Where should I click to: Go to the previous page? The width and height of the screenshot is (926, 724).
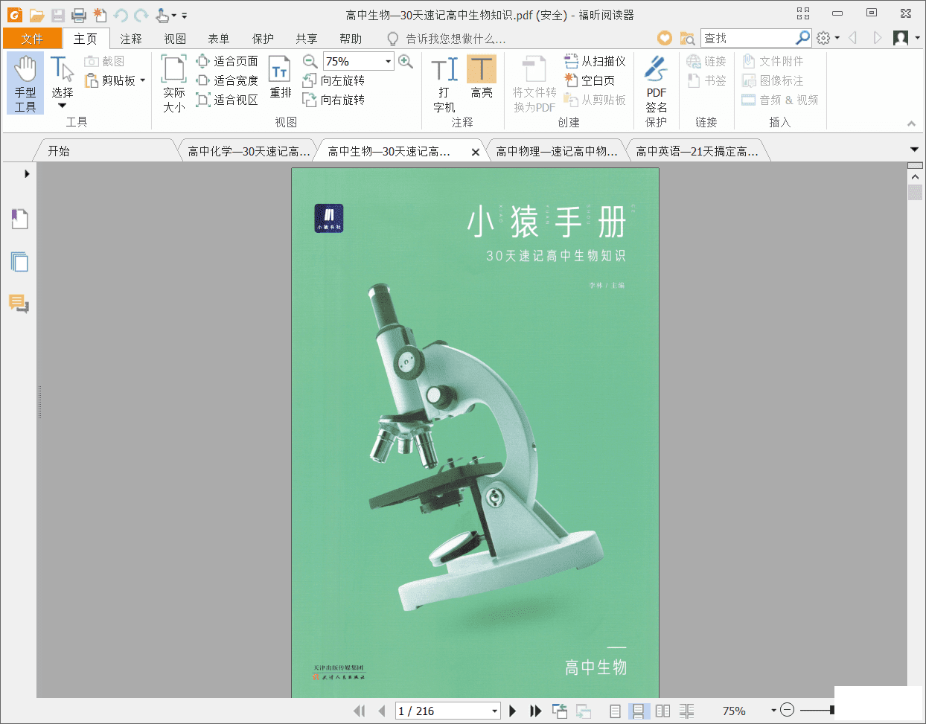(x=382, y=711)
